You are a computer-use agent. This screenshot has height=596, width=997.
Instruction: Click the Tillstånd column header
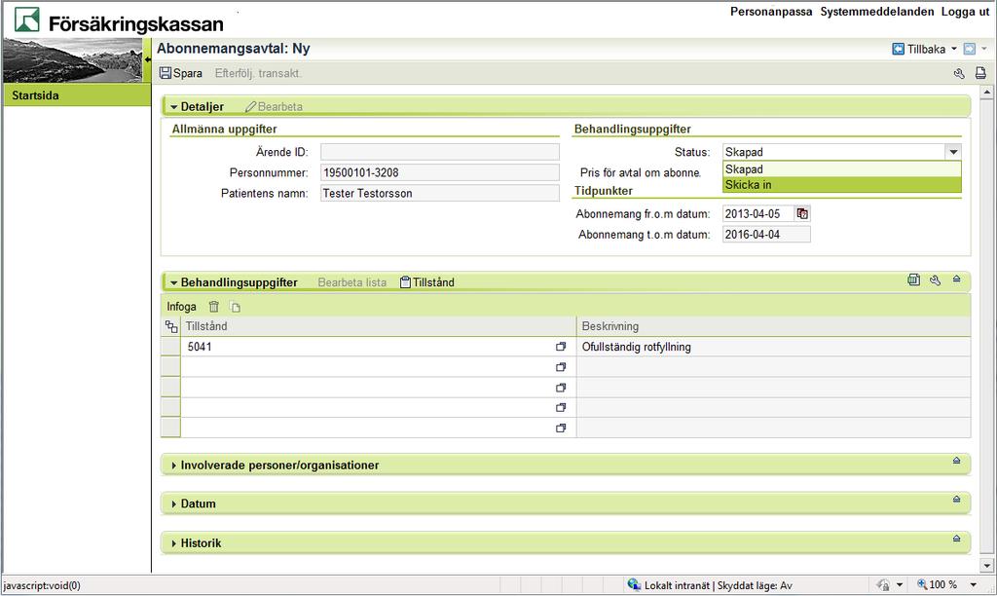(379, 326)
